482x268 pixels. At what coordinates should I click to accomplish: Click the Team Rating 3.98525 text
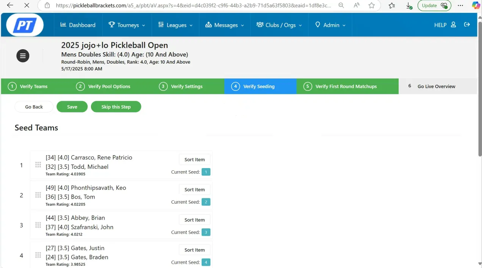(x=66, y=264)
